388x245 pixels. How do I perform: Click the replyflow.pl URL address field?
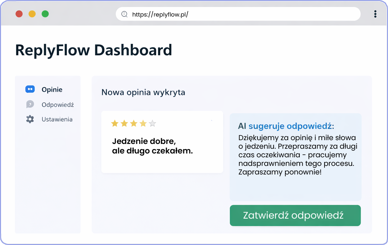[238, 14]
